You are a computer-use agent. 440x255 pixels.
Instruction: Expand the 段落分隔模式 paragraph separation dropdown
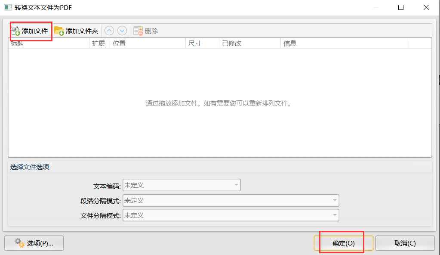(x=231, y=200)
